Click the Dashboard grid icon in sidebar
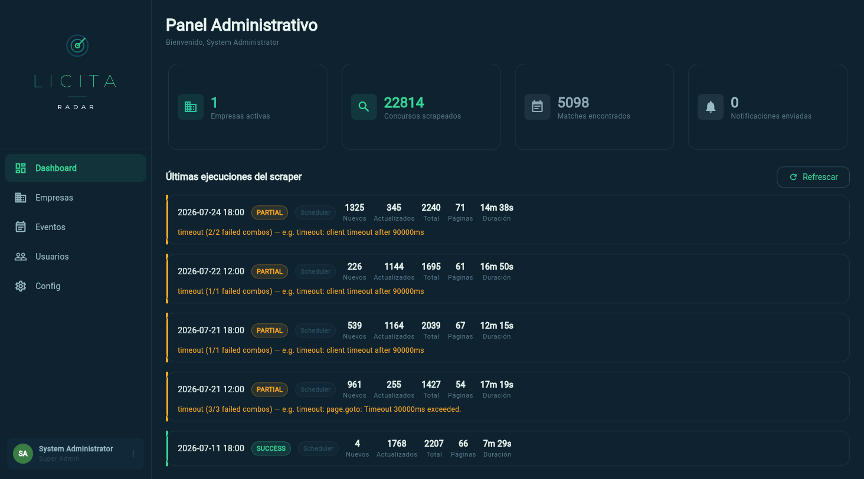The image size is (864, 479). (21, 168)
